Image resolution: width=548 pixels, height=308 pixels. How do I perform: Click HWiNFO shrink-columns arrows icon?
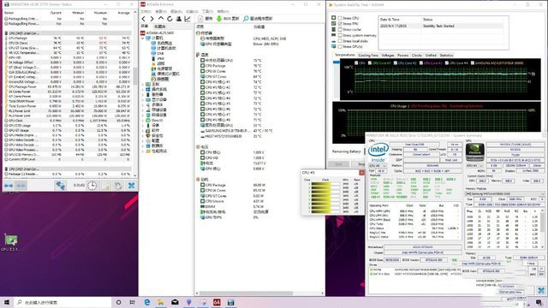21,186
